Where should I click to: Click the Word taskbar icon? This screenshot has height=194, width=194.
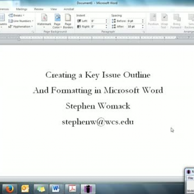(x=56, y=189)
